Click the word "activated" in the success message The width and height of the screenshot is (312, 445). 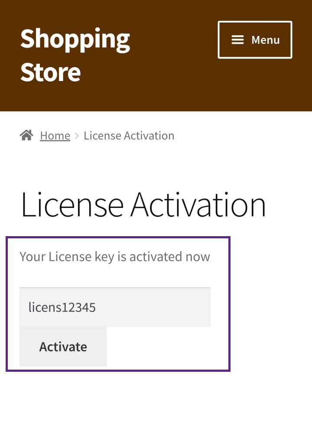156,257
